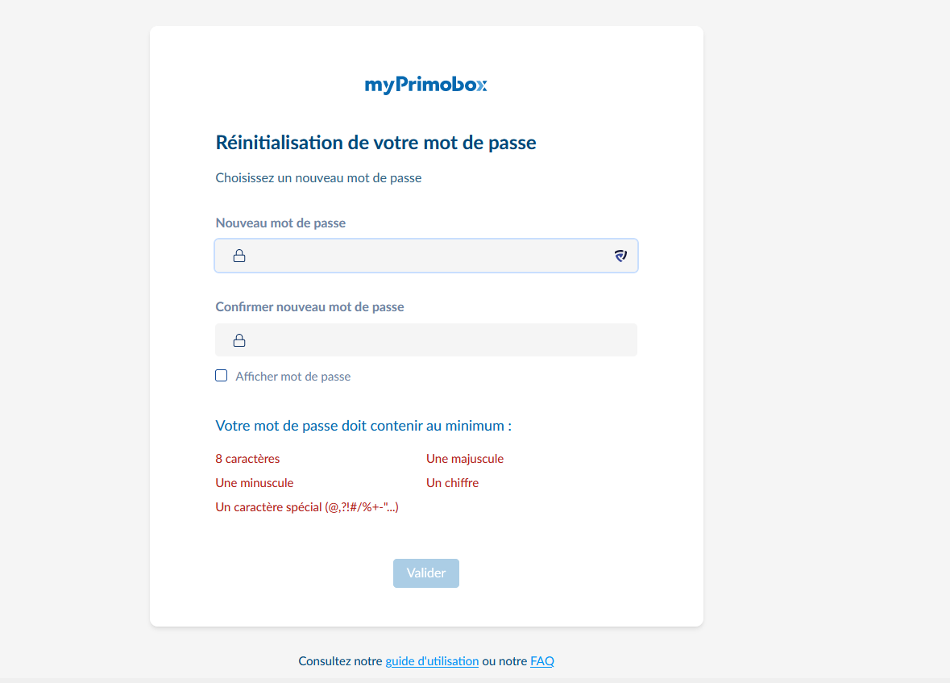This screenshot has width=950, height=683.
Task: Click the lock icon in the confirm password field
Action: [x=239, y=340]
